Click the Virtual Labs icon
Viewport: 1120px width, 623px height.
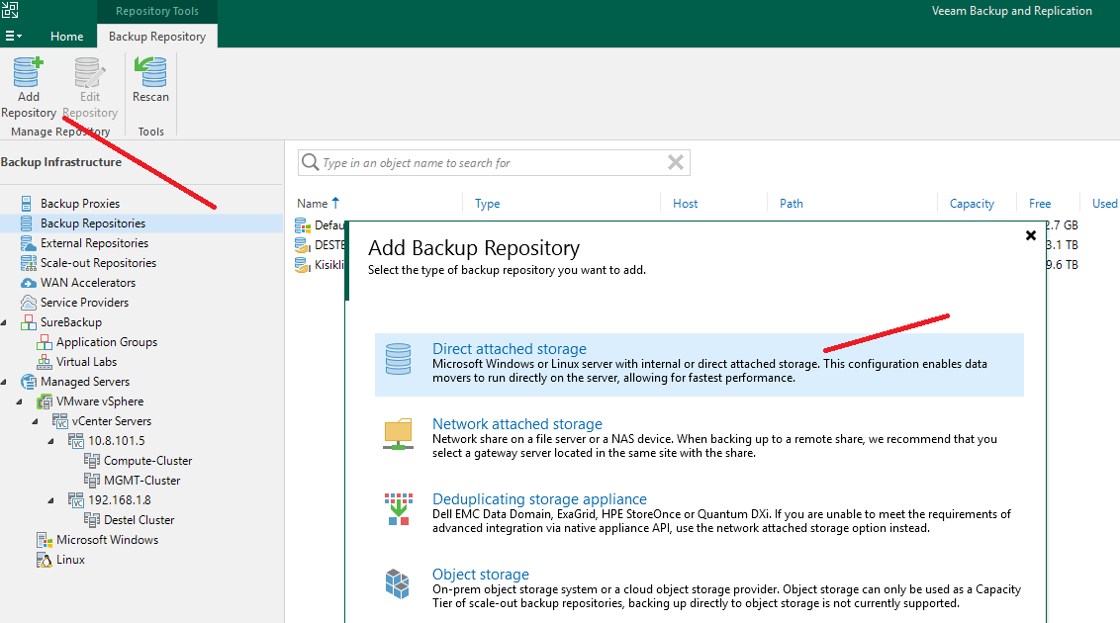pyautogui.click(x=45, y=362)
